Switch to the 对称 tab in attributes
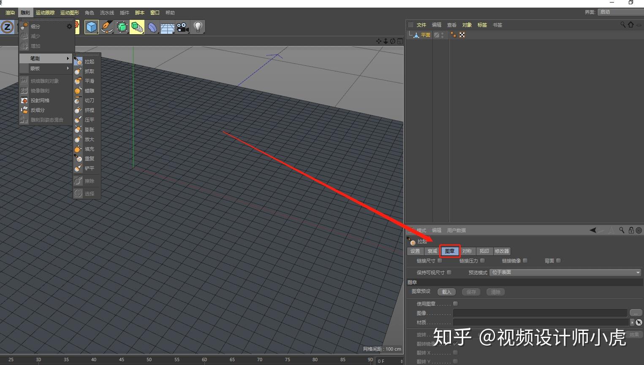 click(x=467, y=251)
